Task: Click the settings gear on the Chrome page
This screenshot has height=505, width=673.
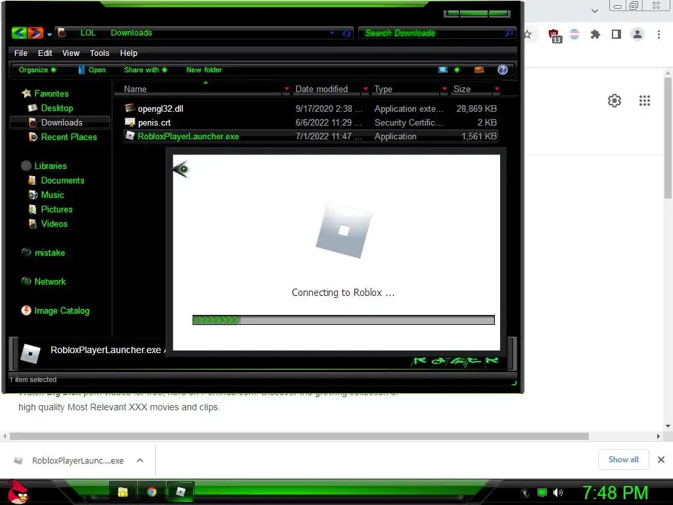Action: click(615, 101)
